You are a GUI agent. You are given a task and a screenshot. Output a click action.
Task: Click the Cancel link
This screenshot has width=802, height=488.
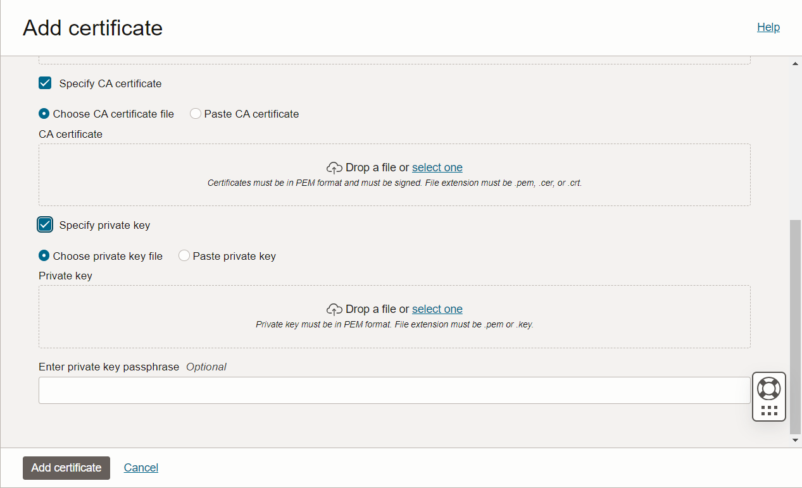[141, 468]
